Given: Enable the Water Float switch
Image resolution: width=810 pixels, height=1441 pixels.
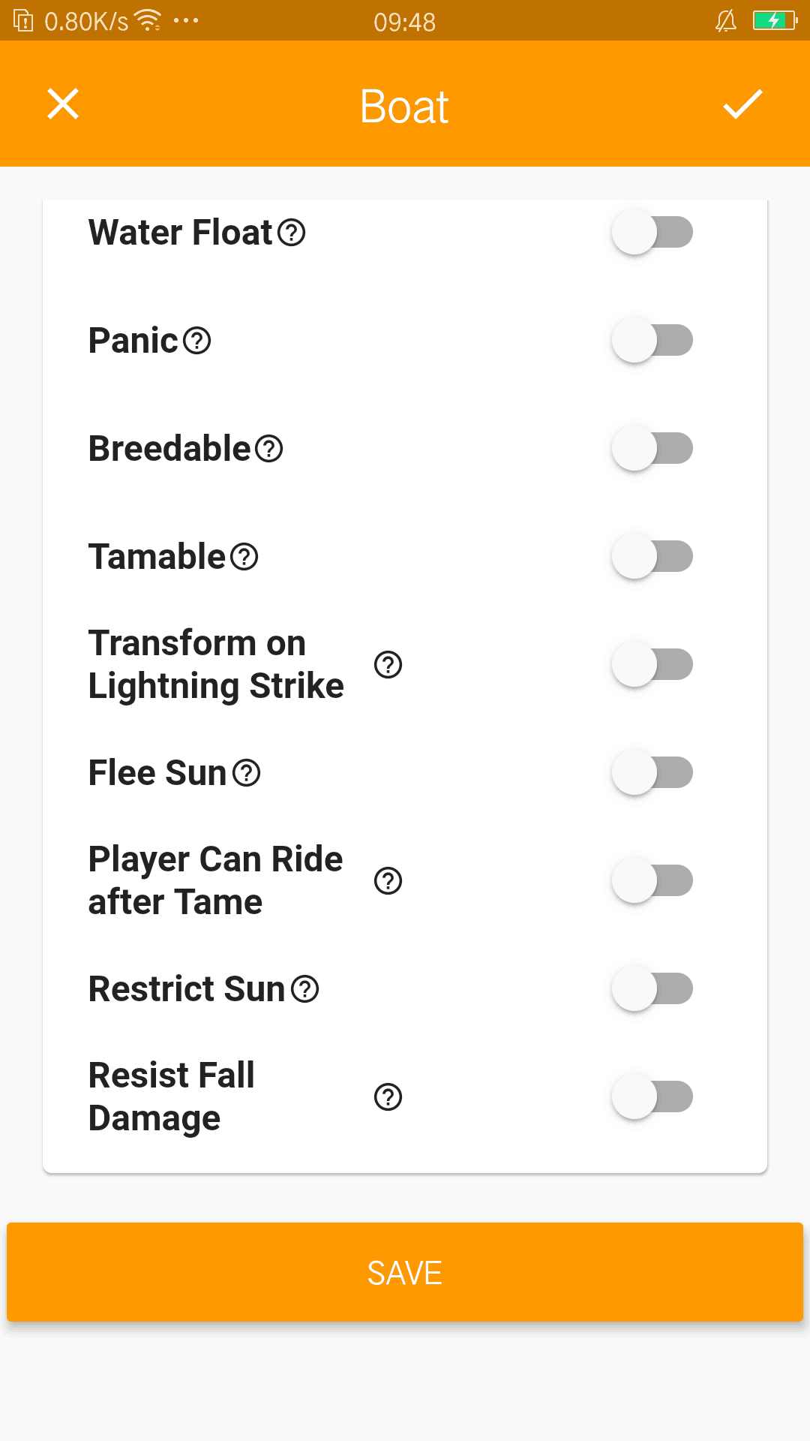Looking at the screenshot, I should [652, 233].
